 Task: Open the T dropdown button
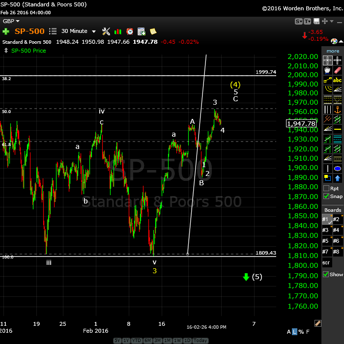(307, 21)
